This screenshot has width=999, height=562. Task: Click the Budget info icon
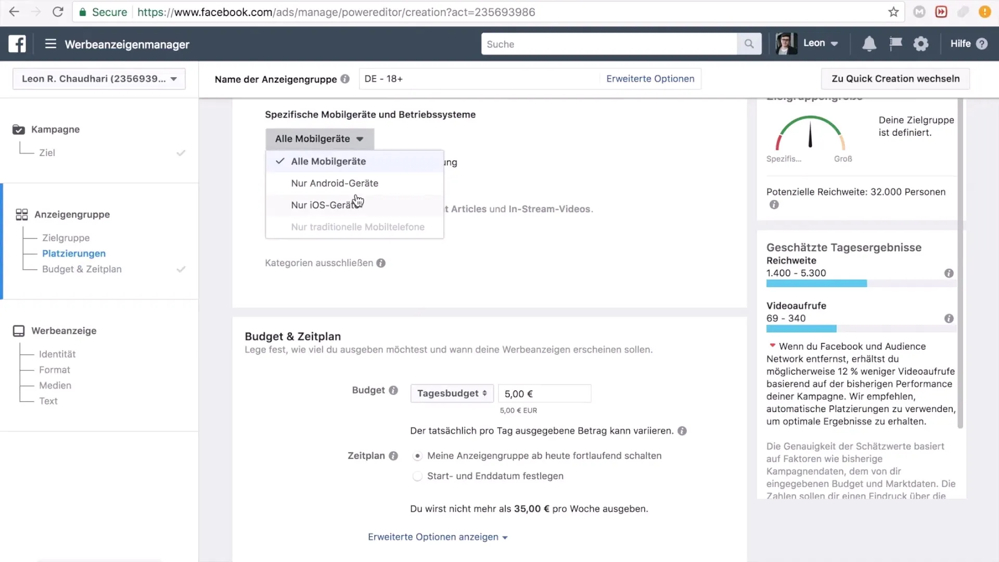coord(393,390)
